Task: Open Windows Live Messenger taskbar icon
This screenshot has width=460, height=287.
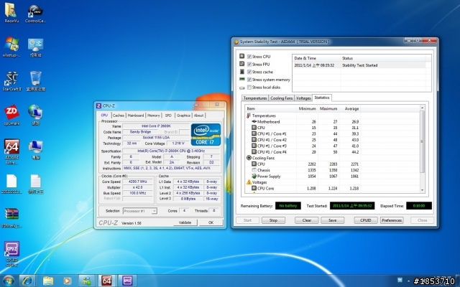Action: point(86,281)
